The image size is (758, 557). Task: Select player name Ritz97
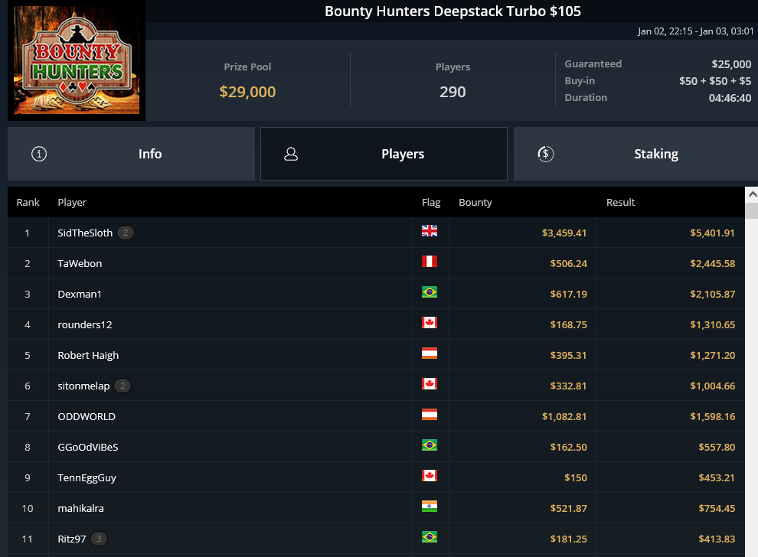coord(71,539)
